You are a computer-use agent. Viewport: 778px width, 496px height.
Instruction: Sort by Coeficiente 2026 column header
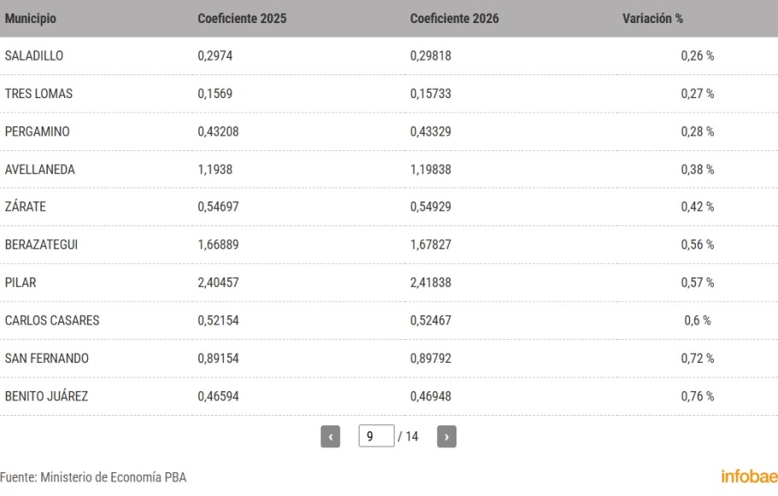coord(455,18)
